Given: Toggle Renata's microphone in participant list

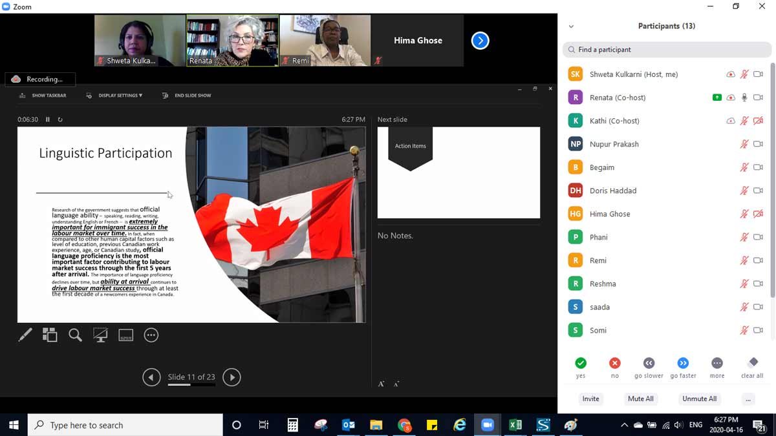Looking at the screenshot, I should [744, 98].
